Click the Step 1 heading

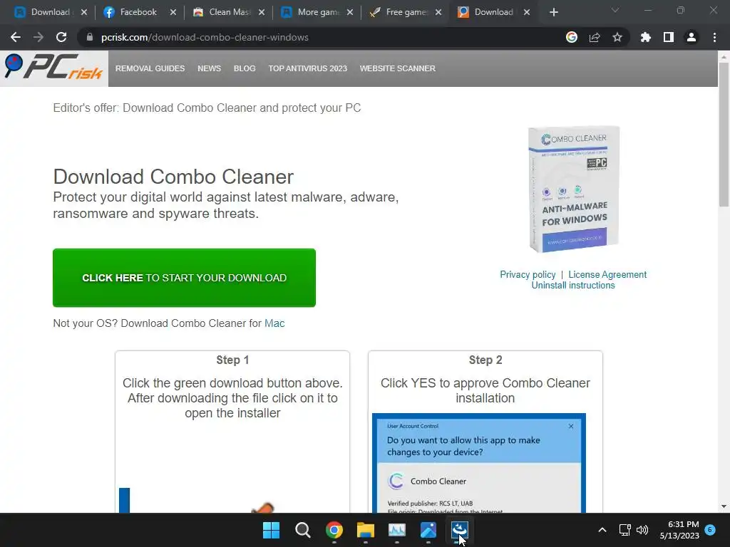click(232, 360)
